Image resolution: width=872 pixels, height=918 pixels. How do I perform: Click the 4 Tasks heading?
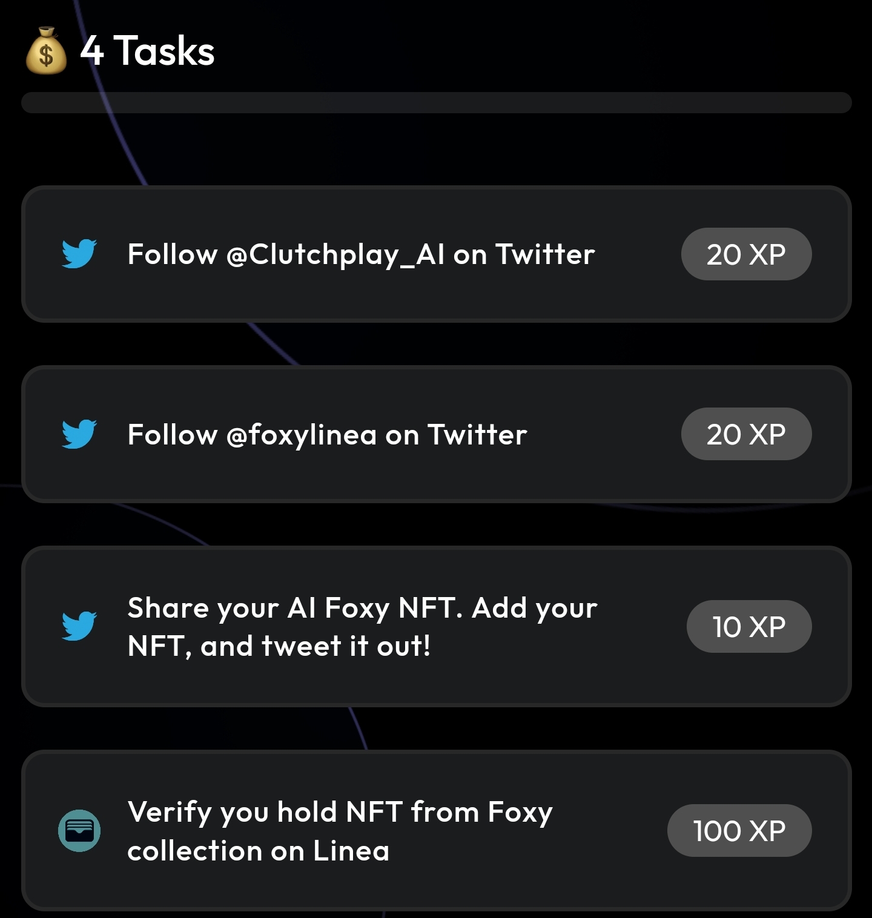click(148, 50)
